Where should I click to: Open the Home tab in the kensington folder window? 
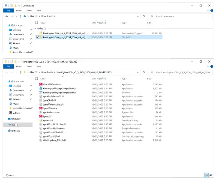tap(19, 66)
